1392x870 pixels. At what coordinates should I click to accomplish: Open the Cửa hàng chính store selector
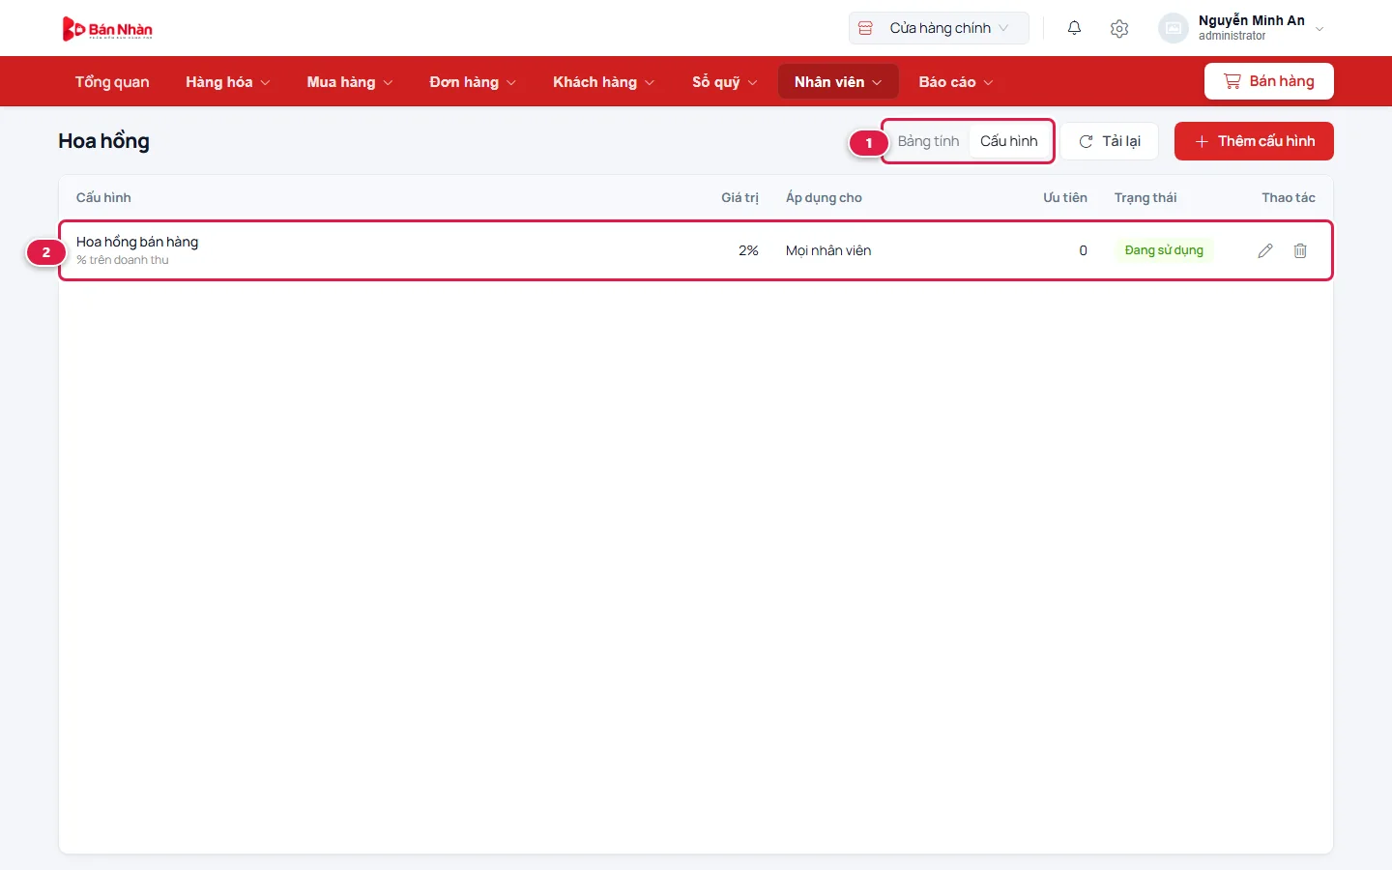(x=939, y=28)
